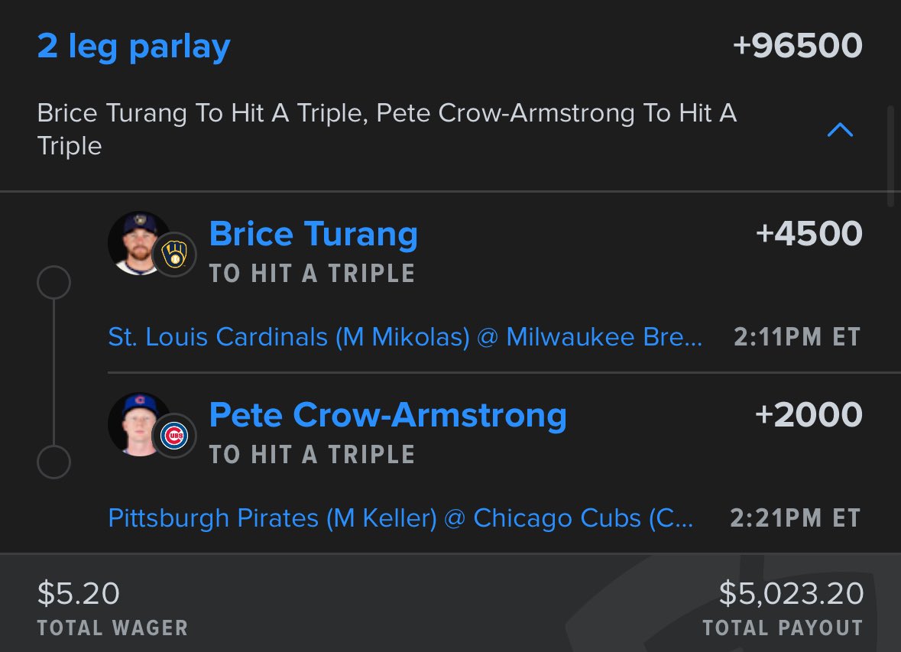The width and height of the screenshot is (901, 652).
Task: Tap the +96500 parlay odds
Action: pos(797,46)
